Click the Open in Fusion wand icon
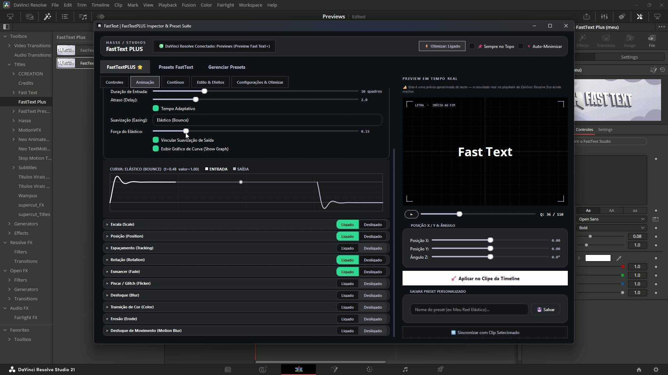The width and height of the screenshot is (668, 375). 653,70
